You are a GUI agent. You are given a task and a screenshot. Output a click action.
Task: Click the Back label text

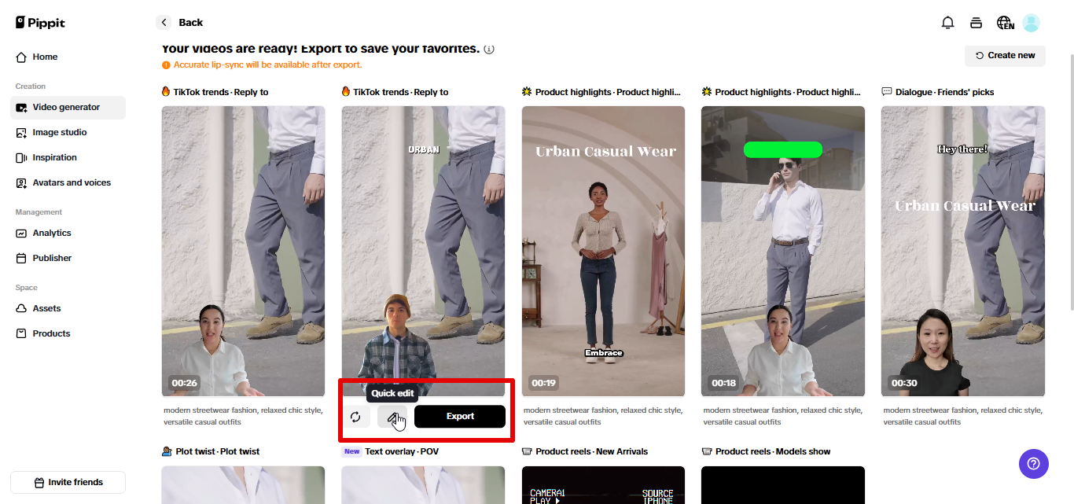[191, 22]
